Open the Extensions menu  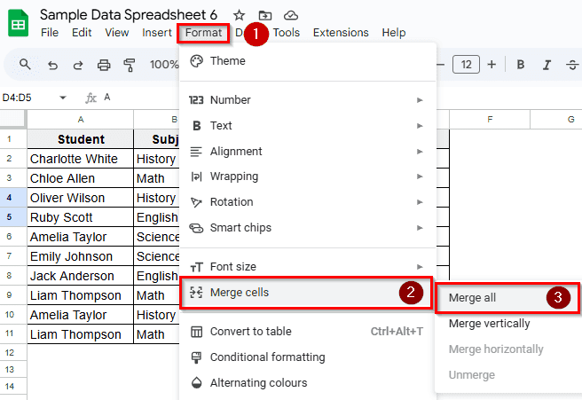pos(341,33)
